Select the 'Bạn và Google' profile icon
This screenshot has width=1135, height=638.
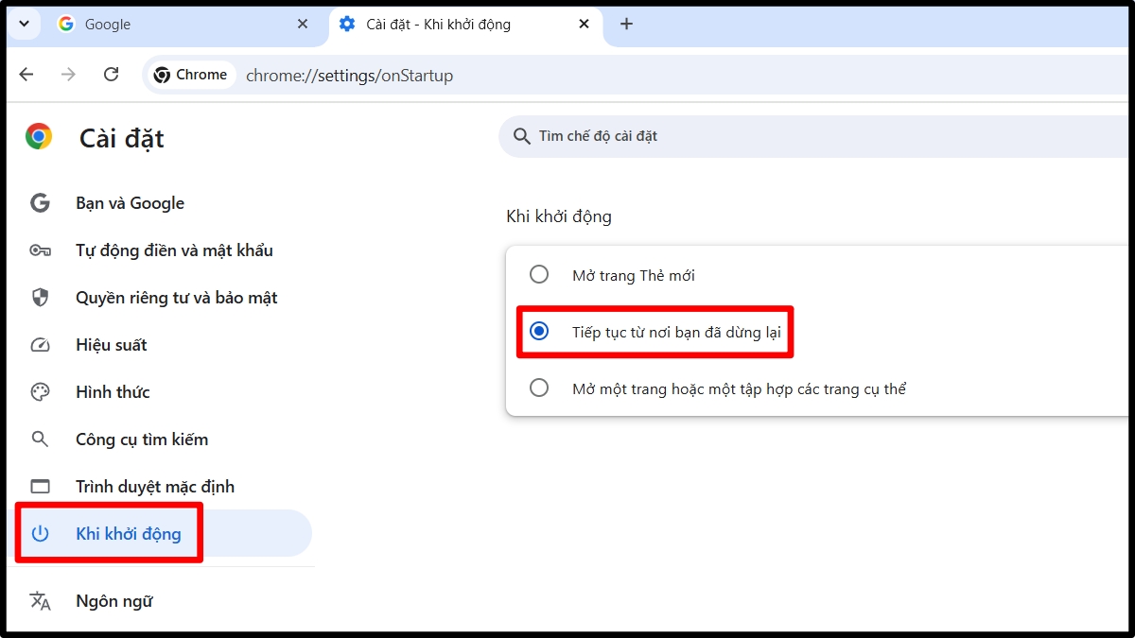tap(39, 202)
